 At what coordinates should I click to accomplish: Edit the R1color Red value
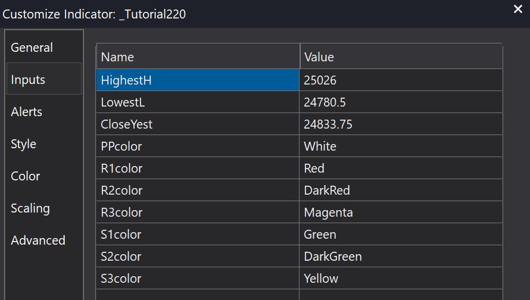point(401,168)
